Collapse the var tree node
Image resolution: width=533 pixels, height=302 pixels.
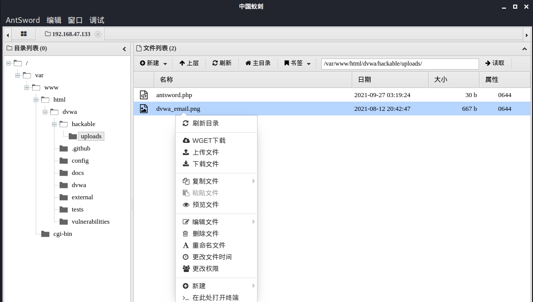[x=17, y=75]
